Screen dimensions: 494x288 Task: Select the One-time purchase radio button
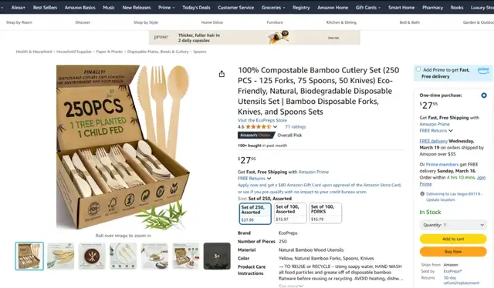pyautogui.click(x=484, y=95)
